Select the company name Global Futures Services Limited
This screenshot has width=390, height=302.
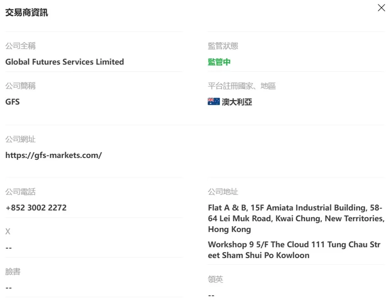tap(64, 62)
